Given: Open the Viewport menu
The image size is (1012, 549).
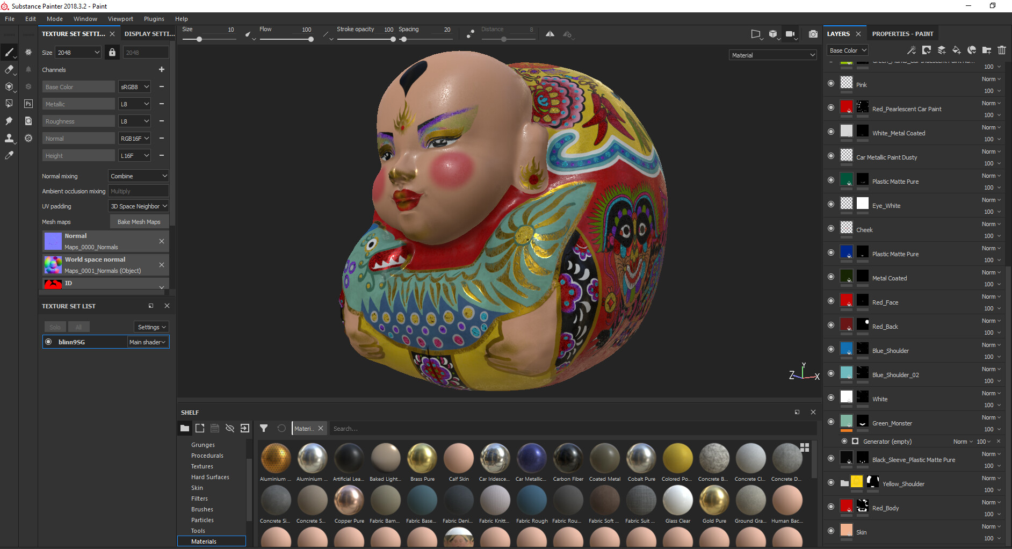Looking at the screenshot, I should [120, 19].
